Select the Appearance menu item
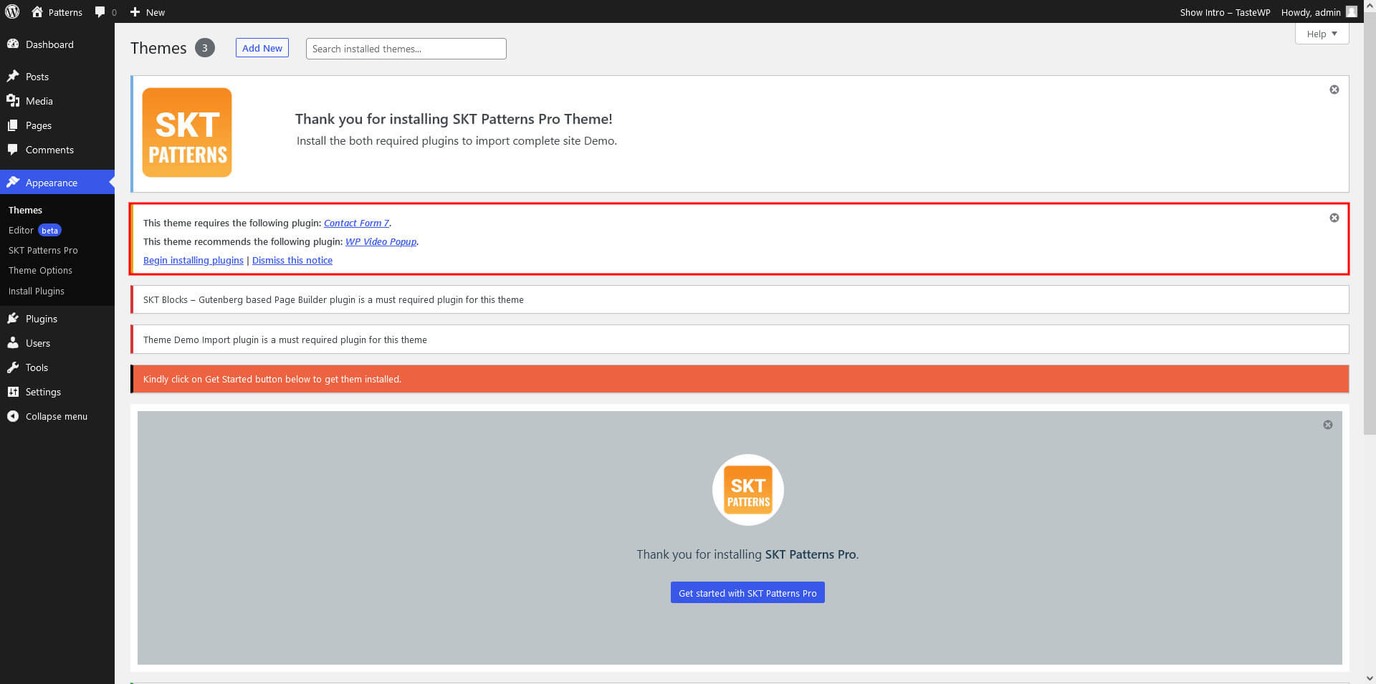1376x684 pixels. (57, 183)
